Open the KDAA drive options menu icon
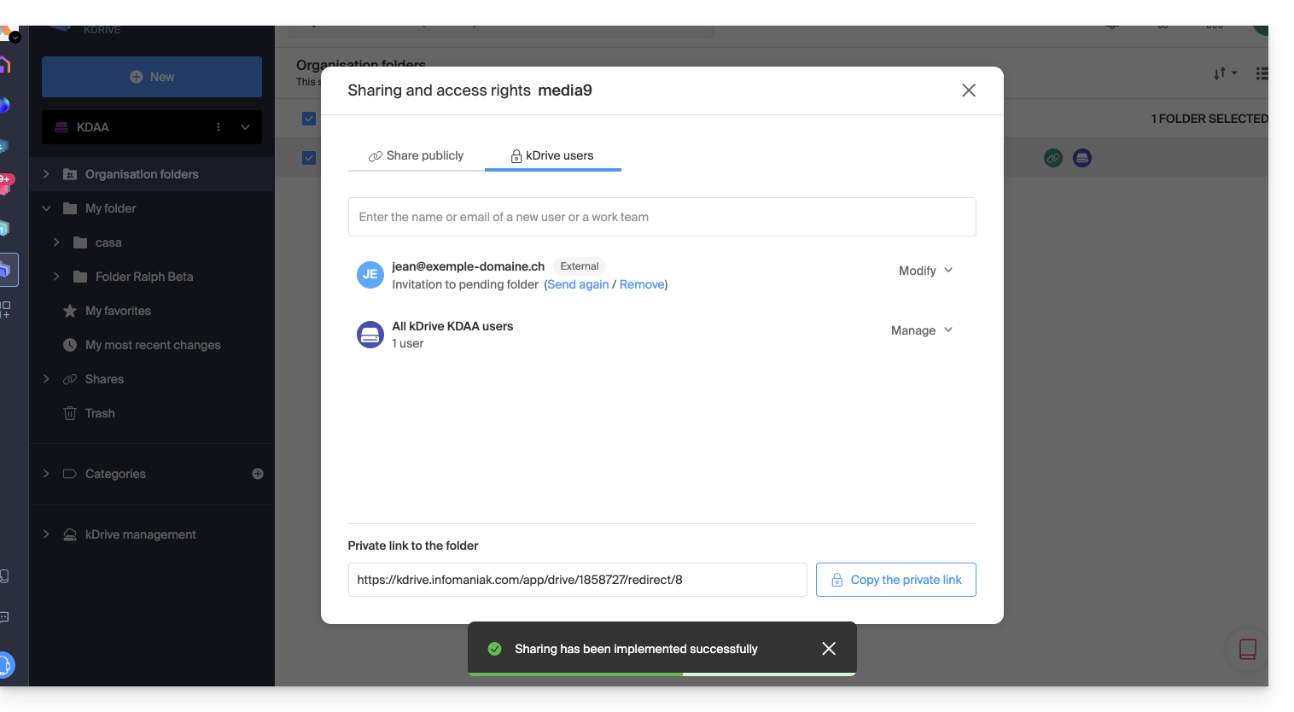This screenshot has height=712, width=1294. point(219,127)
